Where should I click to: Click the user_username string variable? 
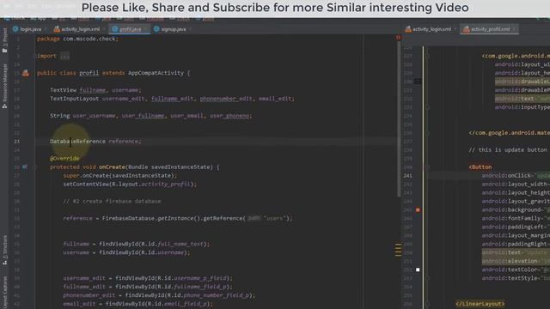(94, 116)
